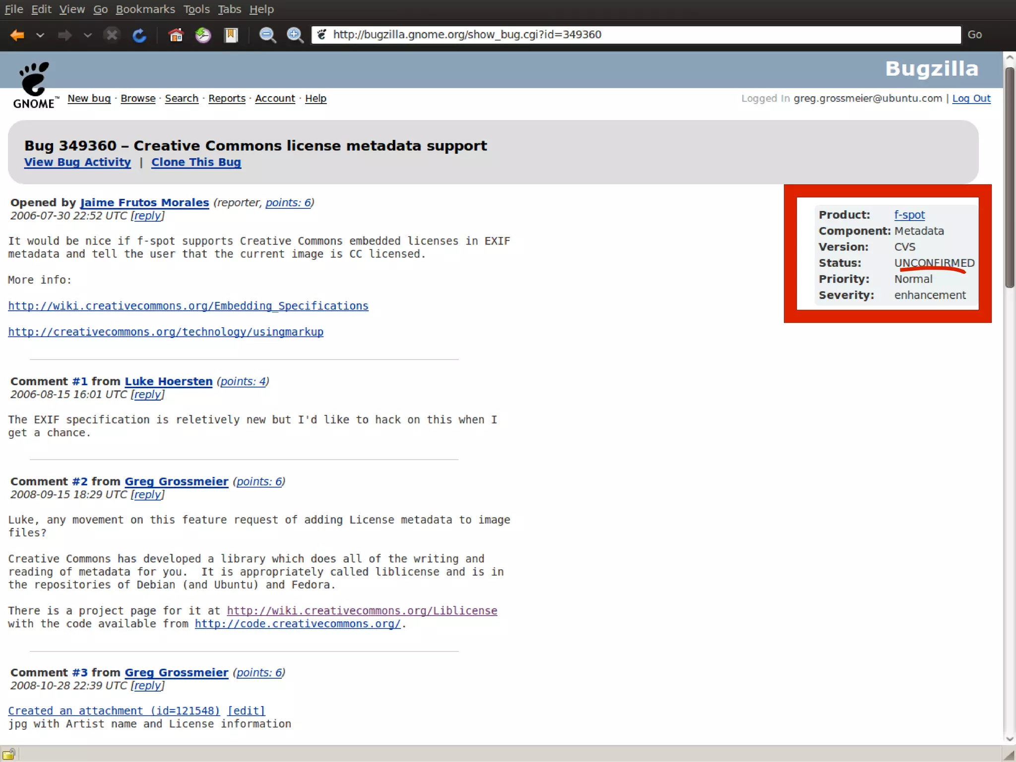Image resolution: width=1016 pixels, height=762 pixels.
Task: Click the vertical scrollbar thumb
Action: point(1010,177)
